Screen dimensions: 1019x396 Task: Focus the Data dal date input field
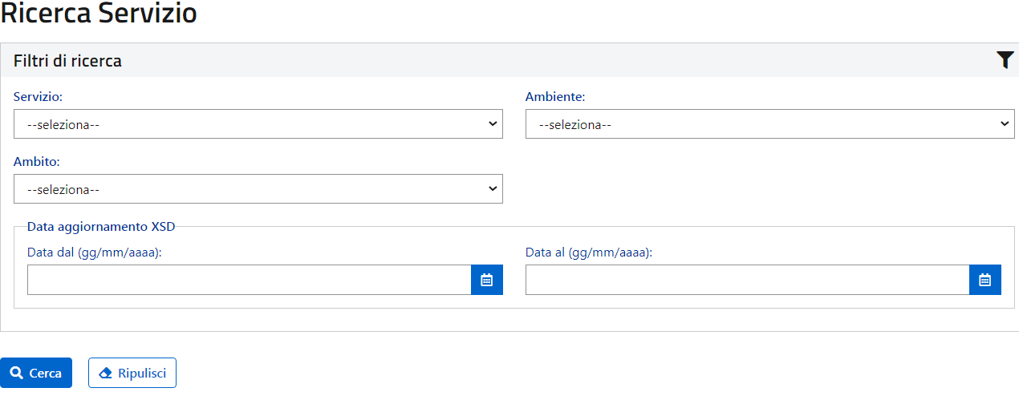[x=250, y=280]
